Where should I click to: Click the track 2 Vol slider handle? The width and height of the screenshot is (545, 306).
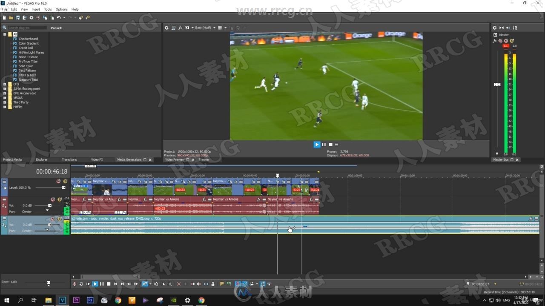click(49, 206)
